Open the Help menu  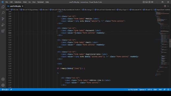tap(47, 2)
